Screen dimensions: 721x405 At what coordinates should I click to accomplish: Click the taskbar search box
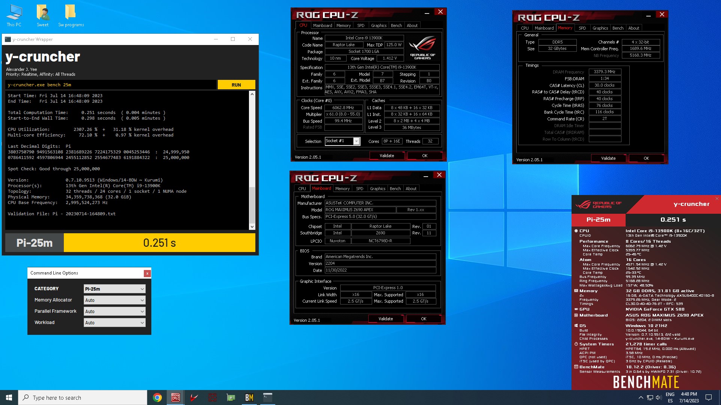(x=83, y=397)
